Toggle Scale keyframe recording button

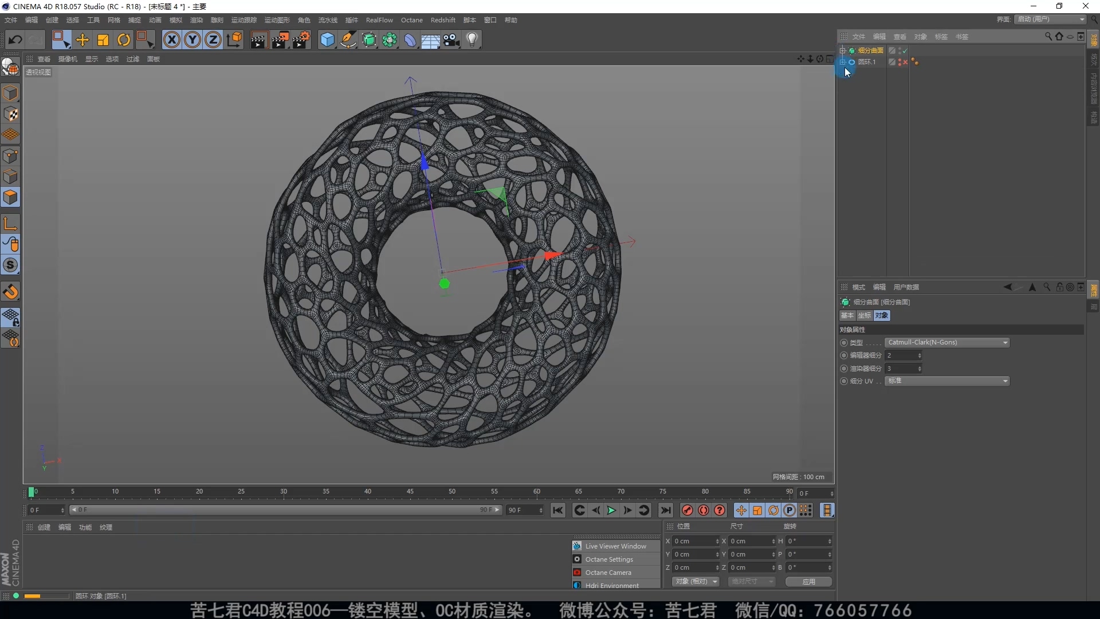pyautogui.click(x=757, y=510)
